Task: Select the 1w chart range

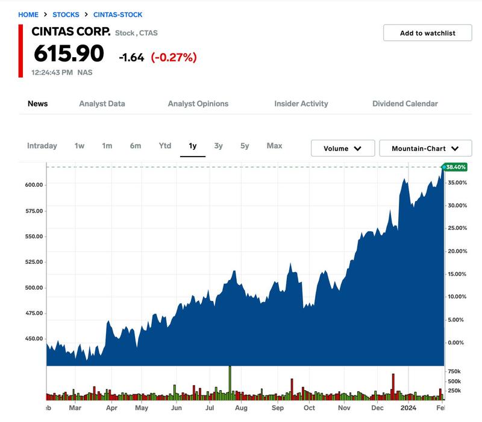Action: pyautogui.click(x=80, y=146)
